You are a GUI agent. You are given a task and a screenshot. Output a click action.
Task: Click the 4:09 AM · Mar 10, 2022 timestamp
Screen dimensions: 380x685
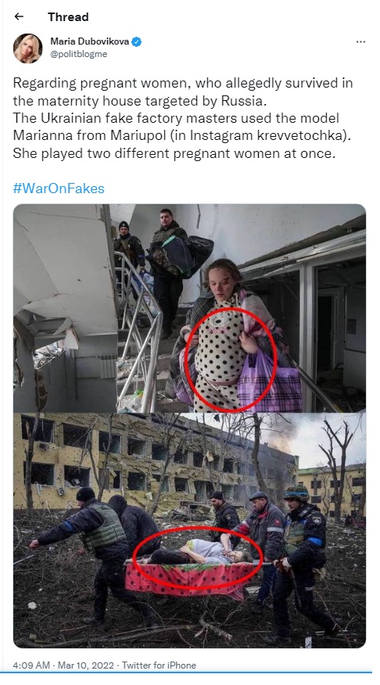click(64, 665)
